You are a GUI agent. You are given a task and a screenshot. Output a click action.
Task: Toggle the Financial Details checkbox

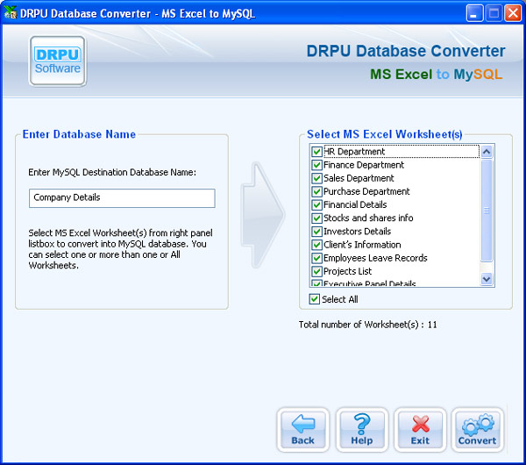(x=316, y=204)
